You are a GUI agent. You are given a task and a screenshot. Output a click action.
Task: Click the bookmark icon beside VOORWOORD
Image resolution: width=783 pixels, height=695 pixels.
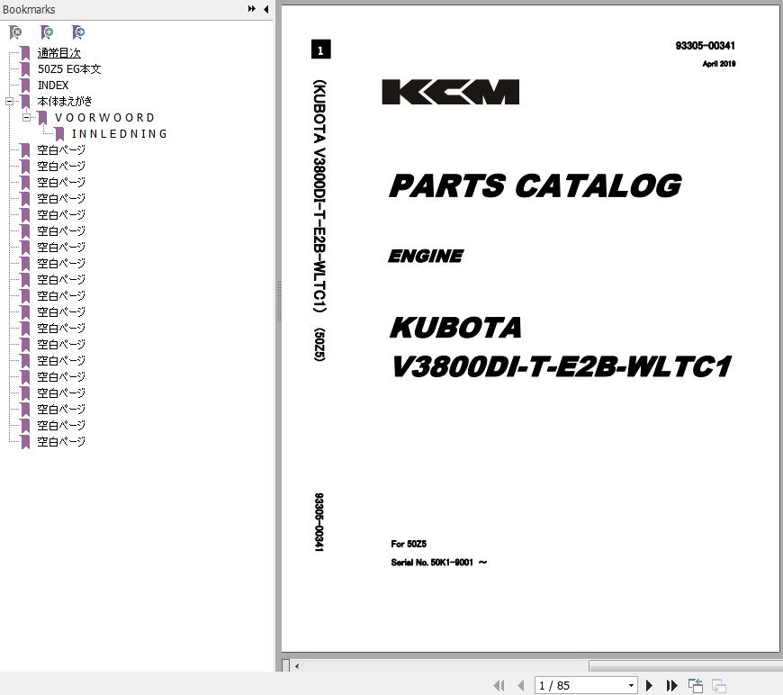pos(42,118)
